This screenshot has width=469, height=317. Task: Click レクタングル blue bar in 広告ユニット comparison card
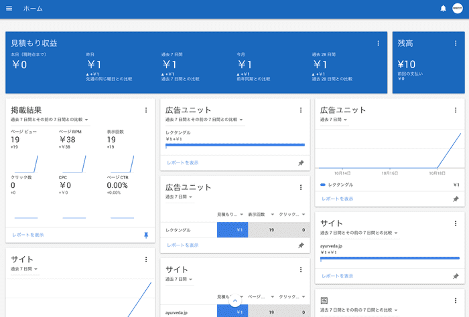(235, 145)
